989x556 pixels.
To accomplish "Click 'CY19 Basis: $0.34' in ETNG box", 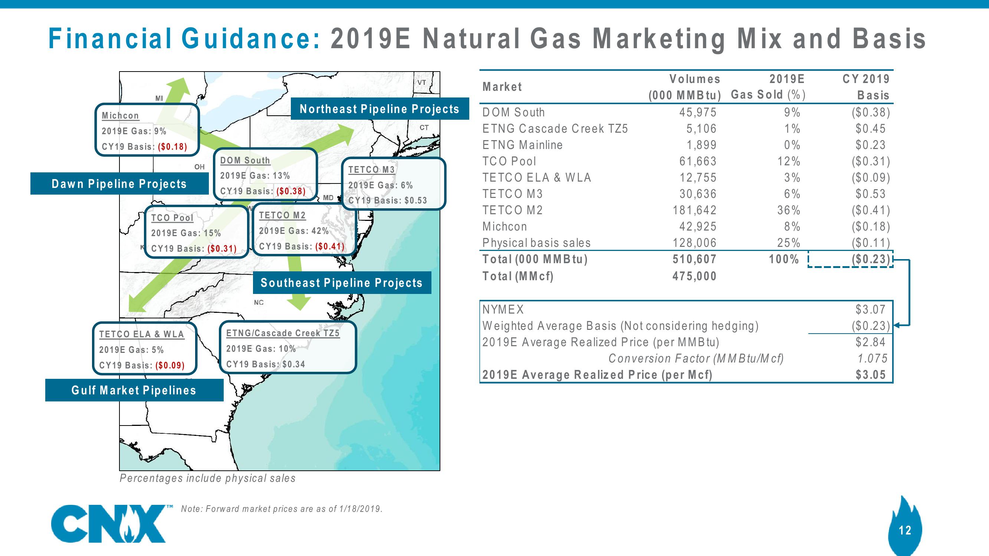I will tap(266, 364).
